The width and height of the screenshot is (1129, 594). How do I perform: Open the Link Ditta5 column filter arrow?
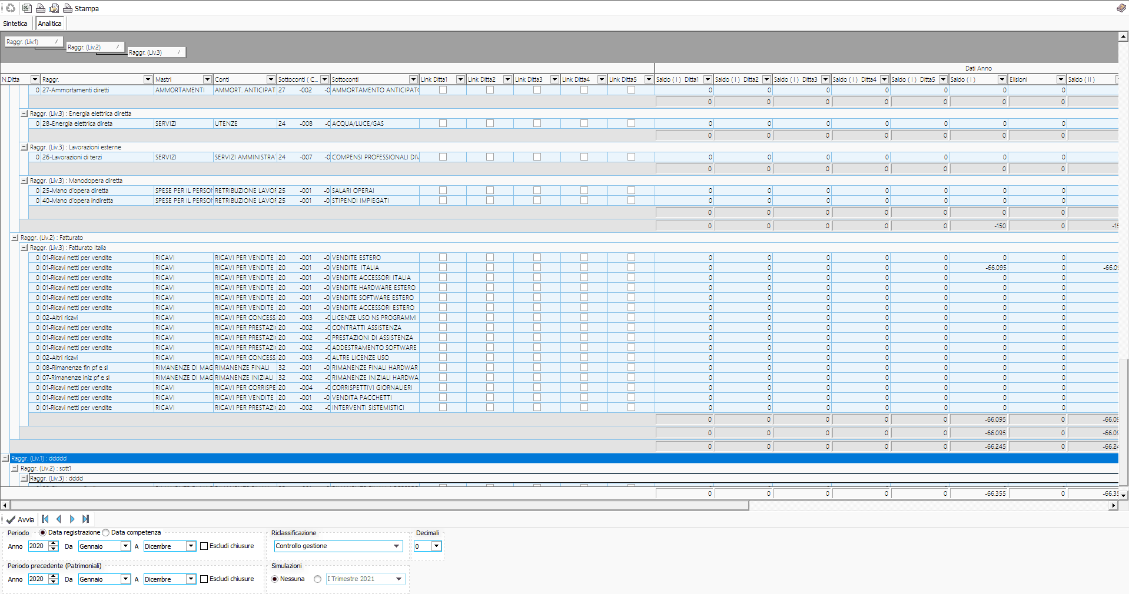[649, 79]
